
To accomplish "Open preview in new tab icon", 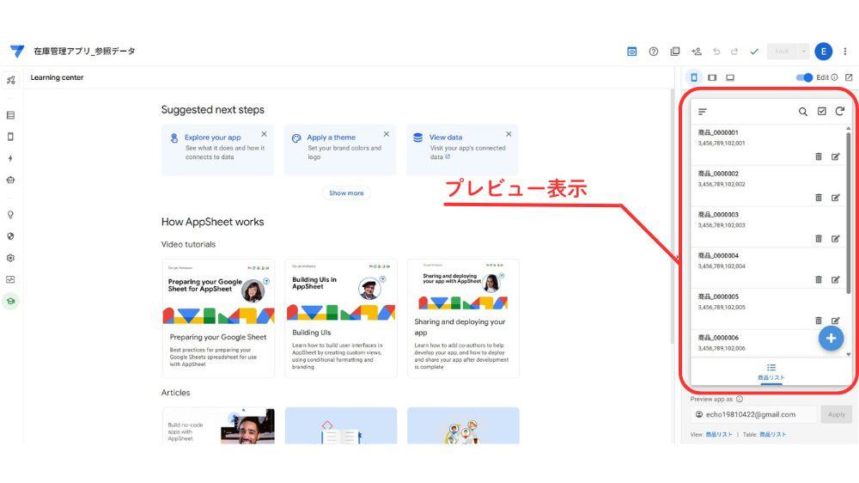I will 849,77.
